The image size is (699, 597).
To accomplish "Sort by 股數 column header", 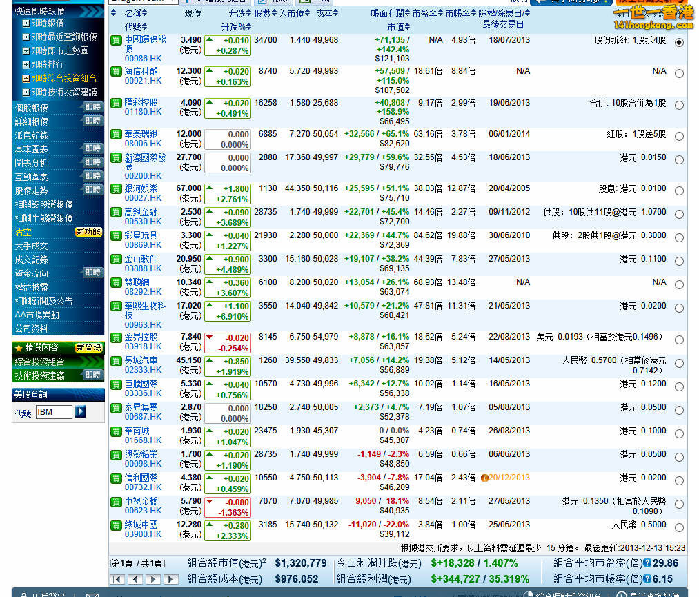I will click(x=265, y=13).
